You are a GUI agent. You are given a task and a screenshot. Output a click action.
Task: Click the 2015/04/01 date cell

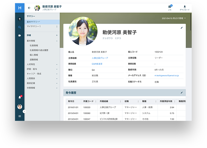click(73, 113)
